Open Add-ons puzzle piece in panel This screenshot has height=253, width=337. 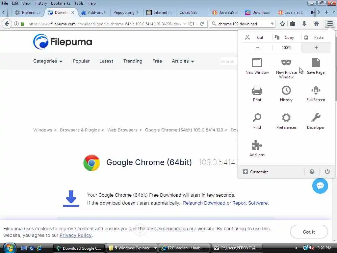pos(257,149)
